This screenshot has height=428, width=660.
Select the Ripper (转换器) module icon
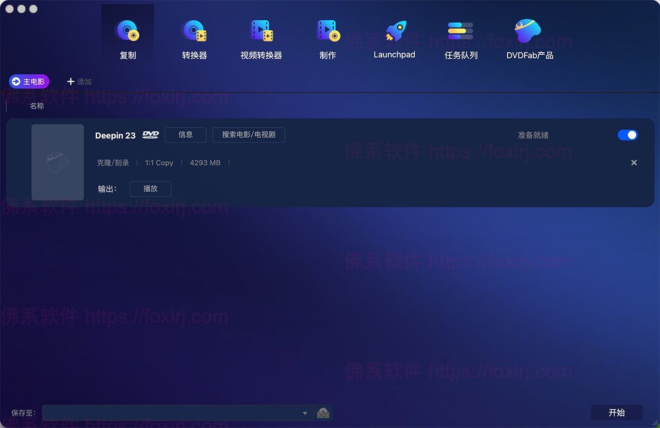pyautogui.click(x=194, y=32)
